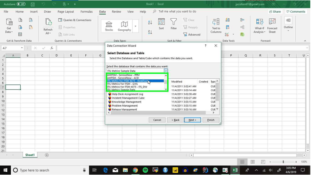Switch to View tab
The image size is (311, 175).
[x=130, y=11]
